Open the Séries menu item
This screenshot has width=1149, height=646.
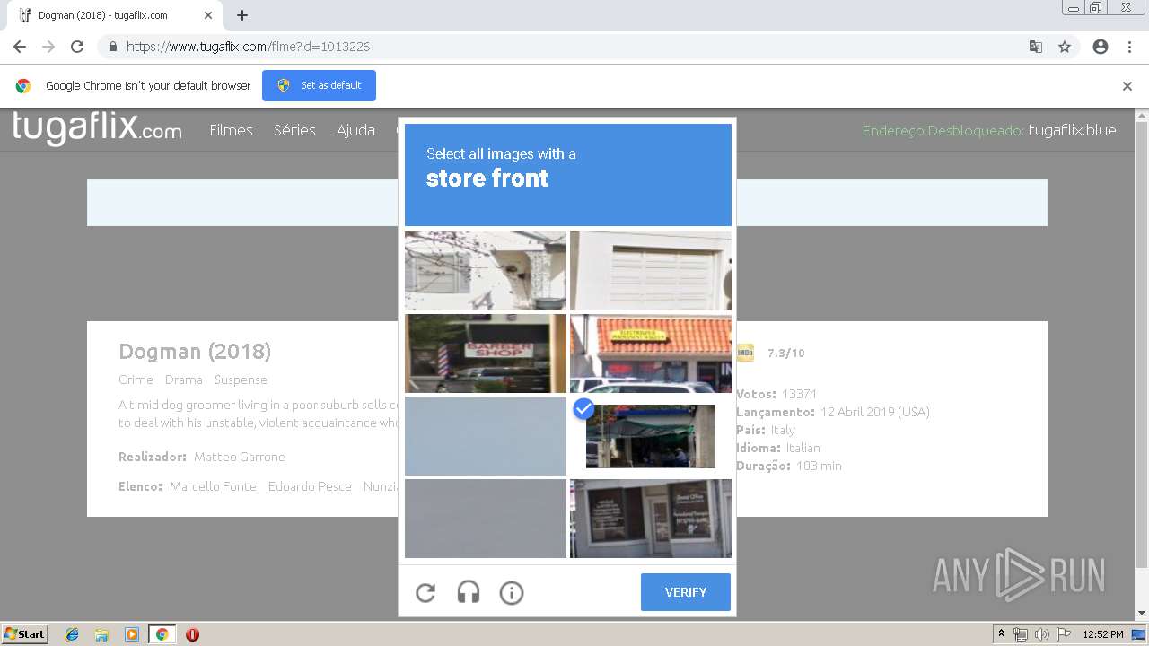(x=294, y=130)
